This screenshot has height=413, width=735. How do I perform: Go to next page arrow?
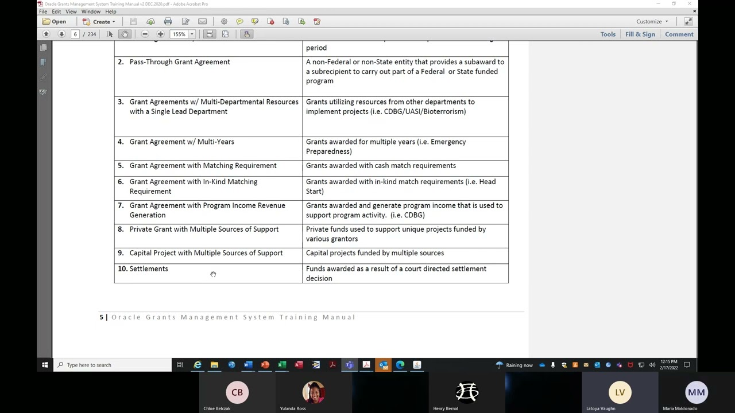tap(61, 34)
